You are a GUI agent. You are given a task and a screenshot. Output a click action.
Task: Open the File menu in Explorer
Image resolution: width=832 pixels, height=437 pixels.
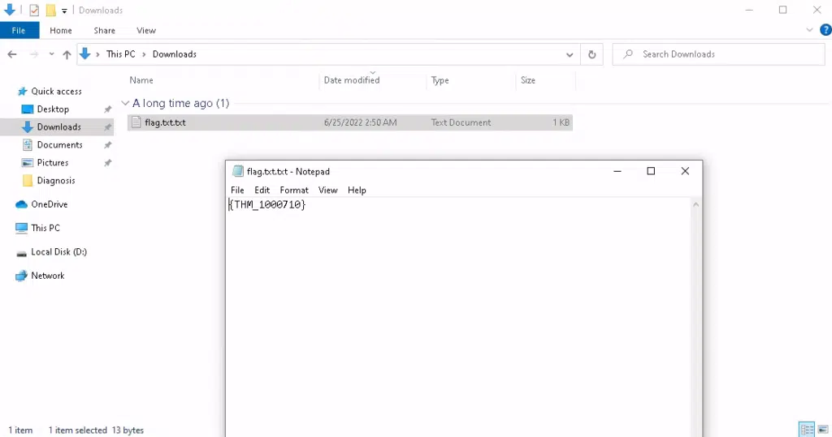pos(19,30)
